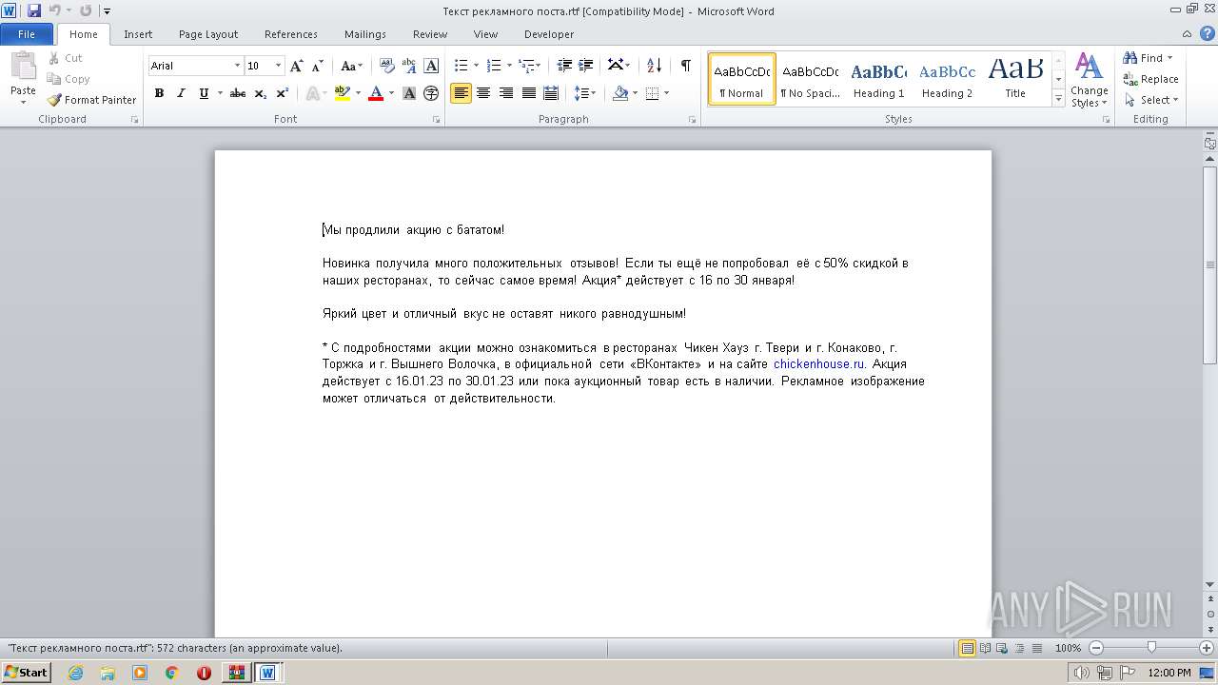
Task: Open the font name dropdown (Arial)
Action: tap(237, 66)
